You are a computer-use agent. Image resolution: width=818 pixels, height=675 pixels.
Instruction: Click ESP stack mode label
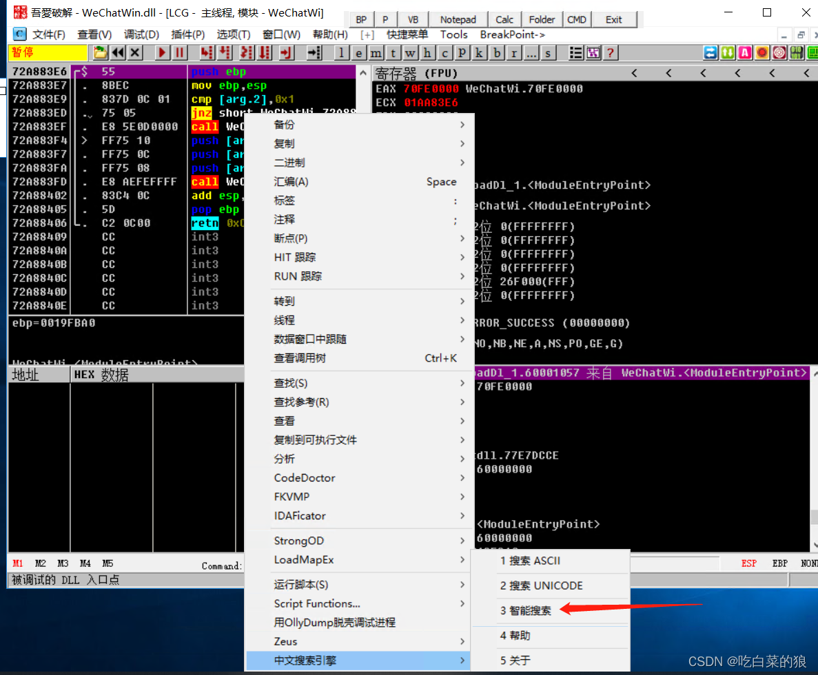748,563
